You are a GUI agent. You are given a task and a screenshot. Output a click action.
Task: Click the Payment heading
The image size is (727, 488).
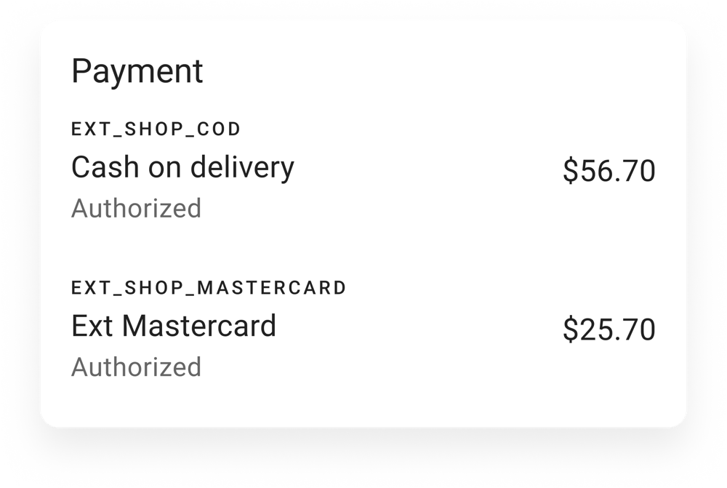137,72
